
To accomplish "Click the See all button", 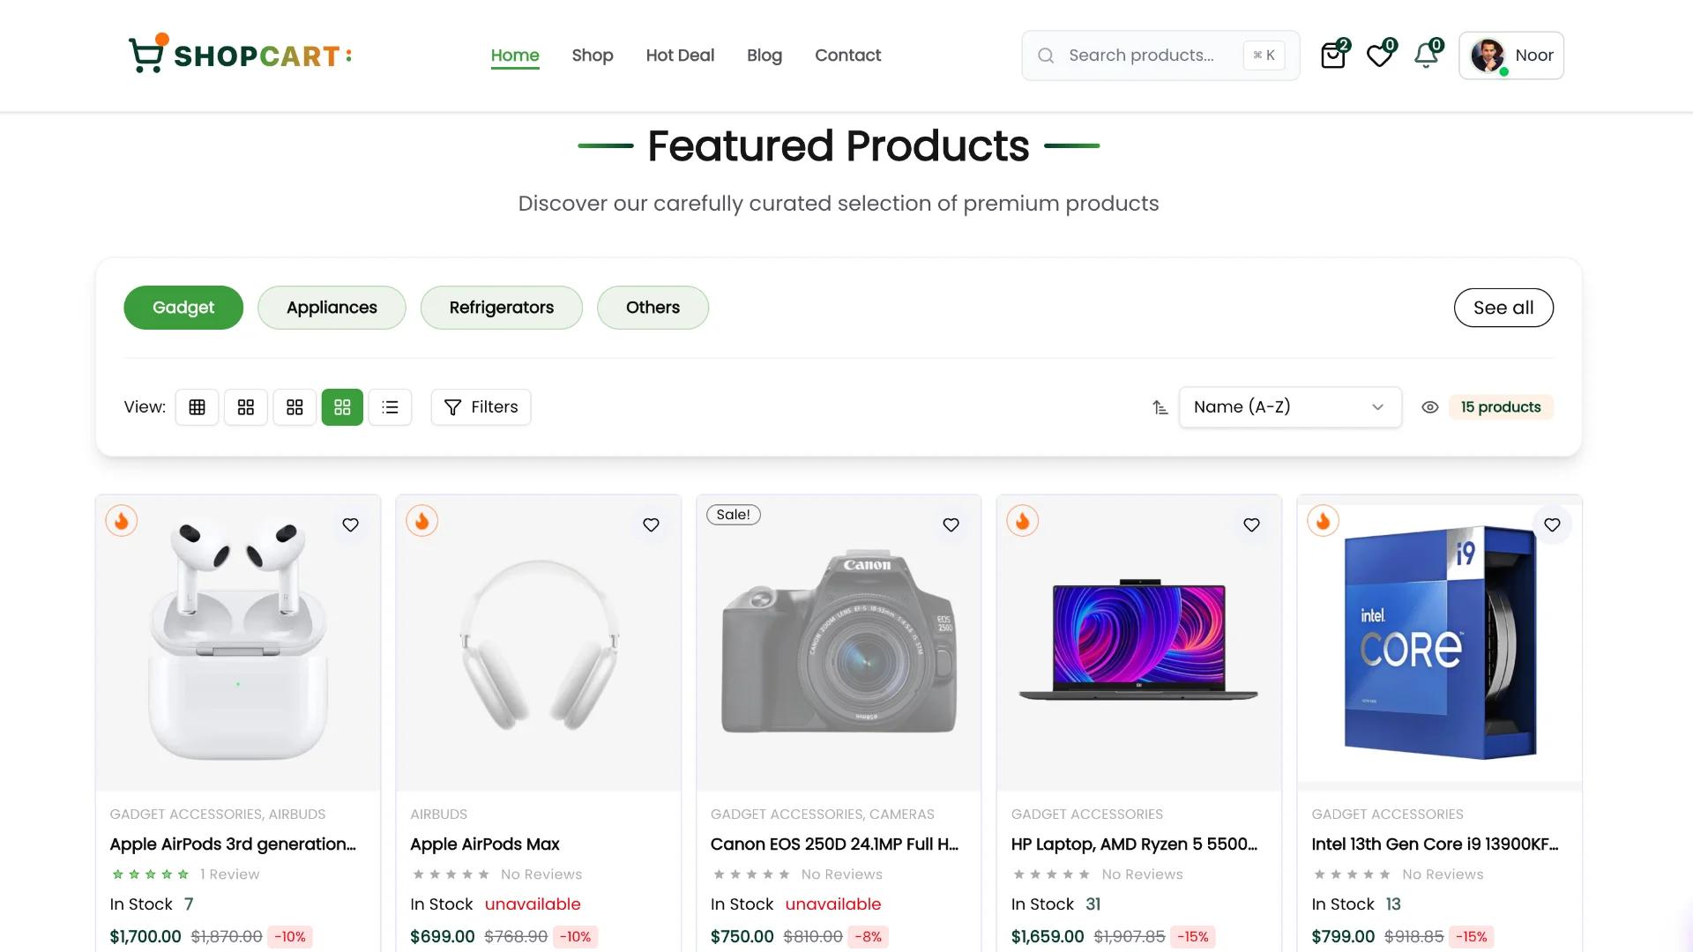I will click(1503, 308).
